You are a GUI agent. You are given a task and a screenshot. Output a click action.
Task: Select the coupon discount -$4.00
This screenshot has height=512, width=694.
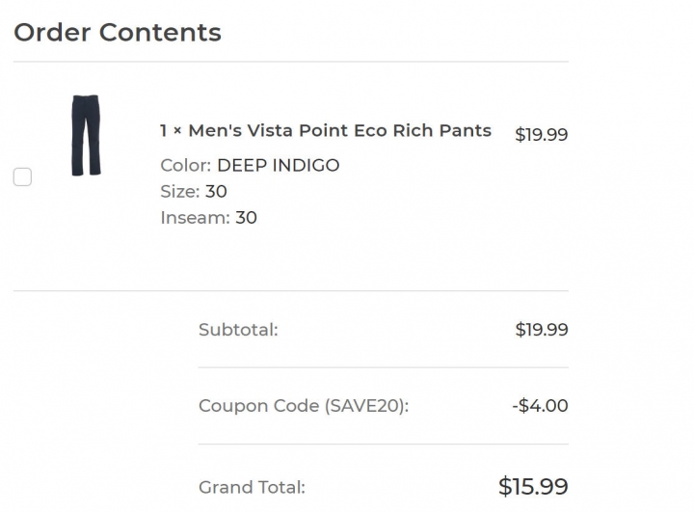click(541, 406)
